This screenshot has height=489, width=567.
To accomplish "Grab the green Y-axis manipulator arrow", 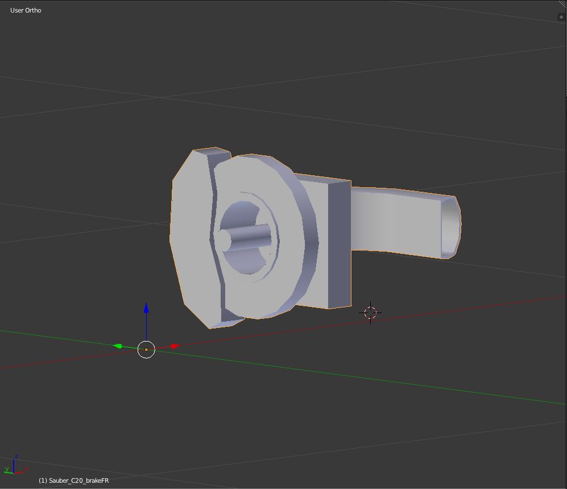I will click(118, 346).
